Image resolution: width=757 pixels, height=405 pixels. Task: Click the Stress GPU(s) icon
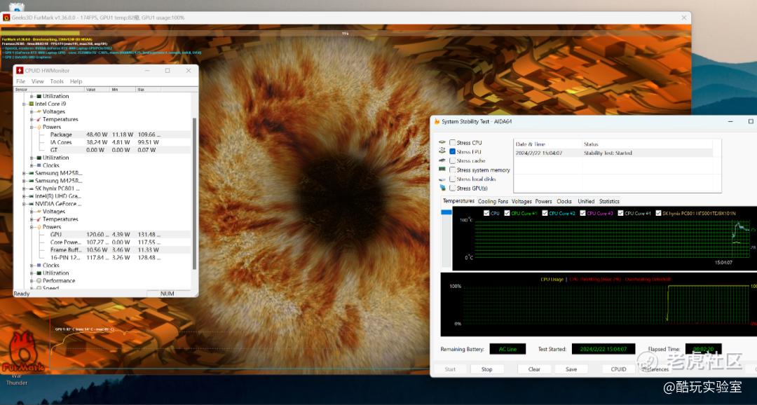tap(442, 188)
